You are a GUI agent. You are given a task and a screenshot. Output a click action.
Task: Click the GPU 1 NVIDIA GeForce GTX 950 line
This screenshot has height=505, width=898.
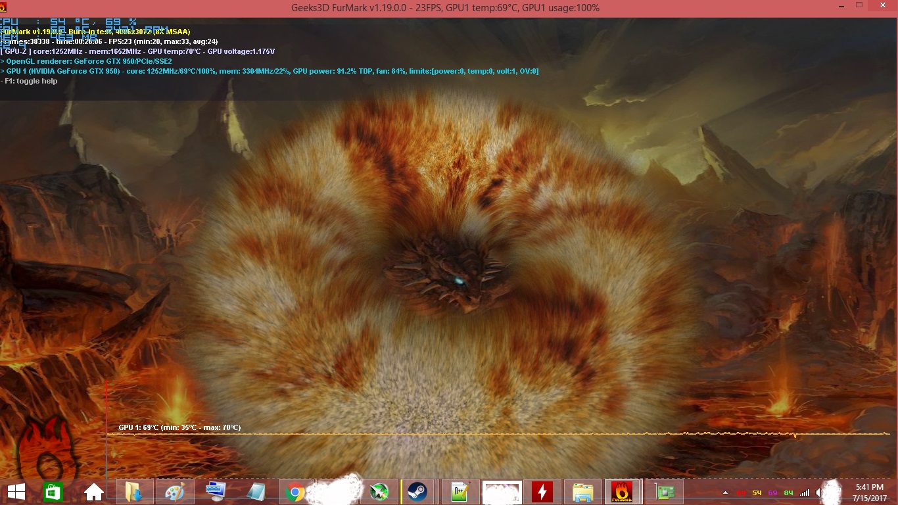[270, 71]
